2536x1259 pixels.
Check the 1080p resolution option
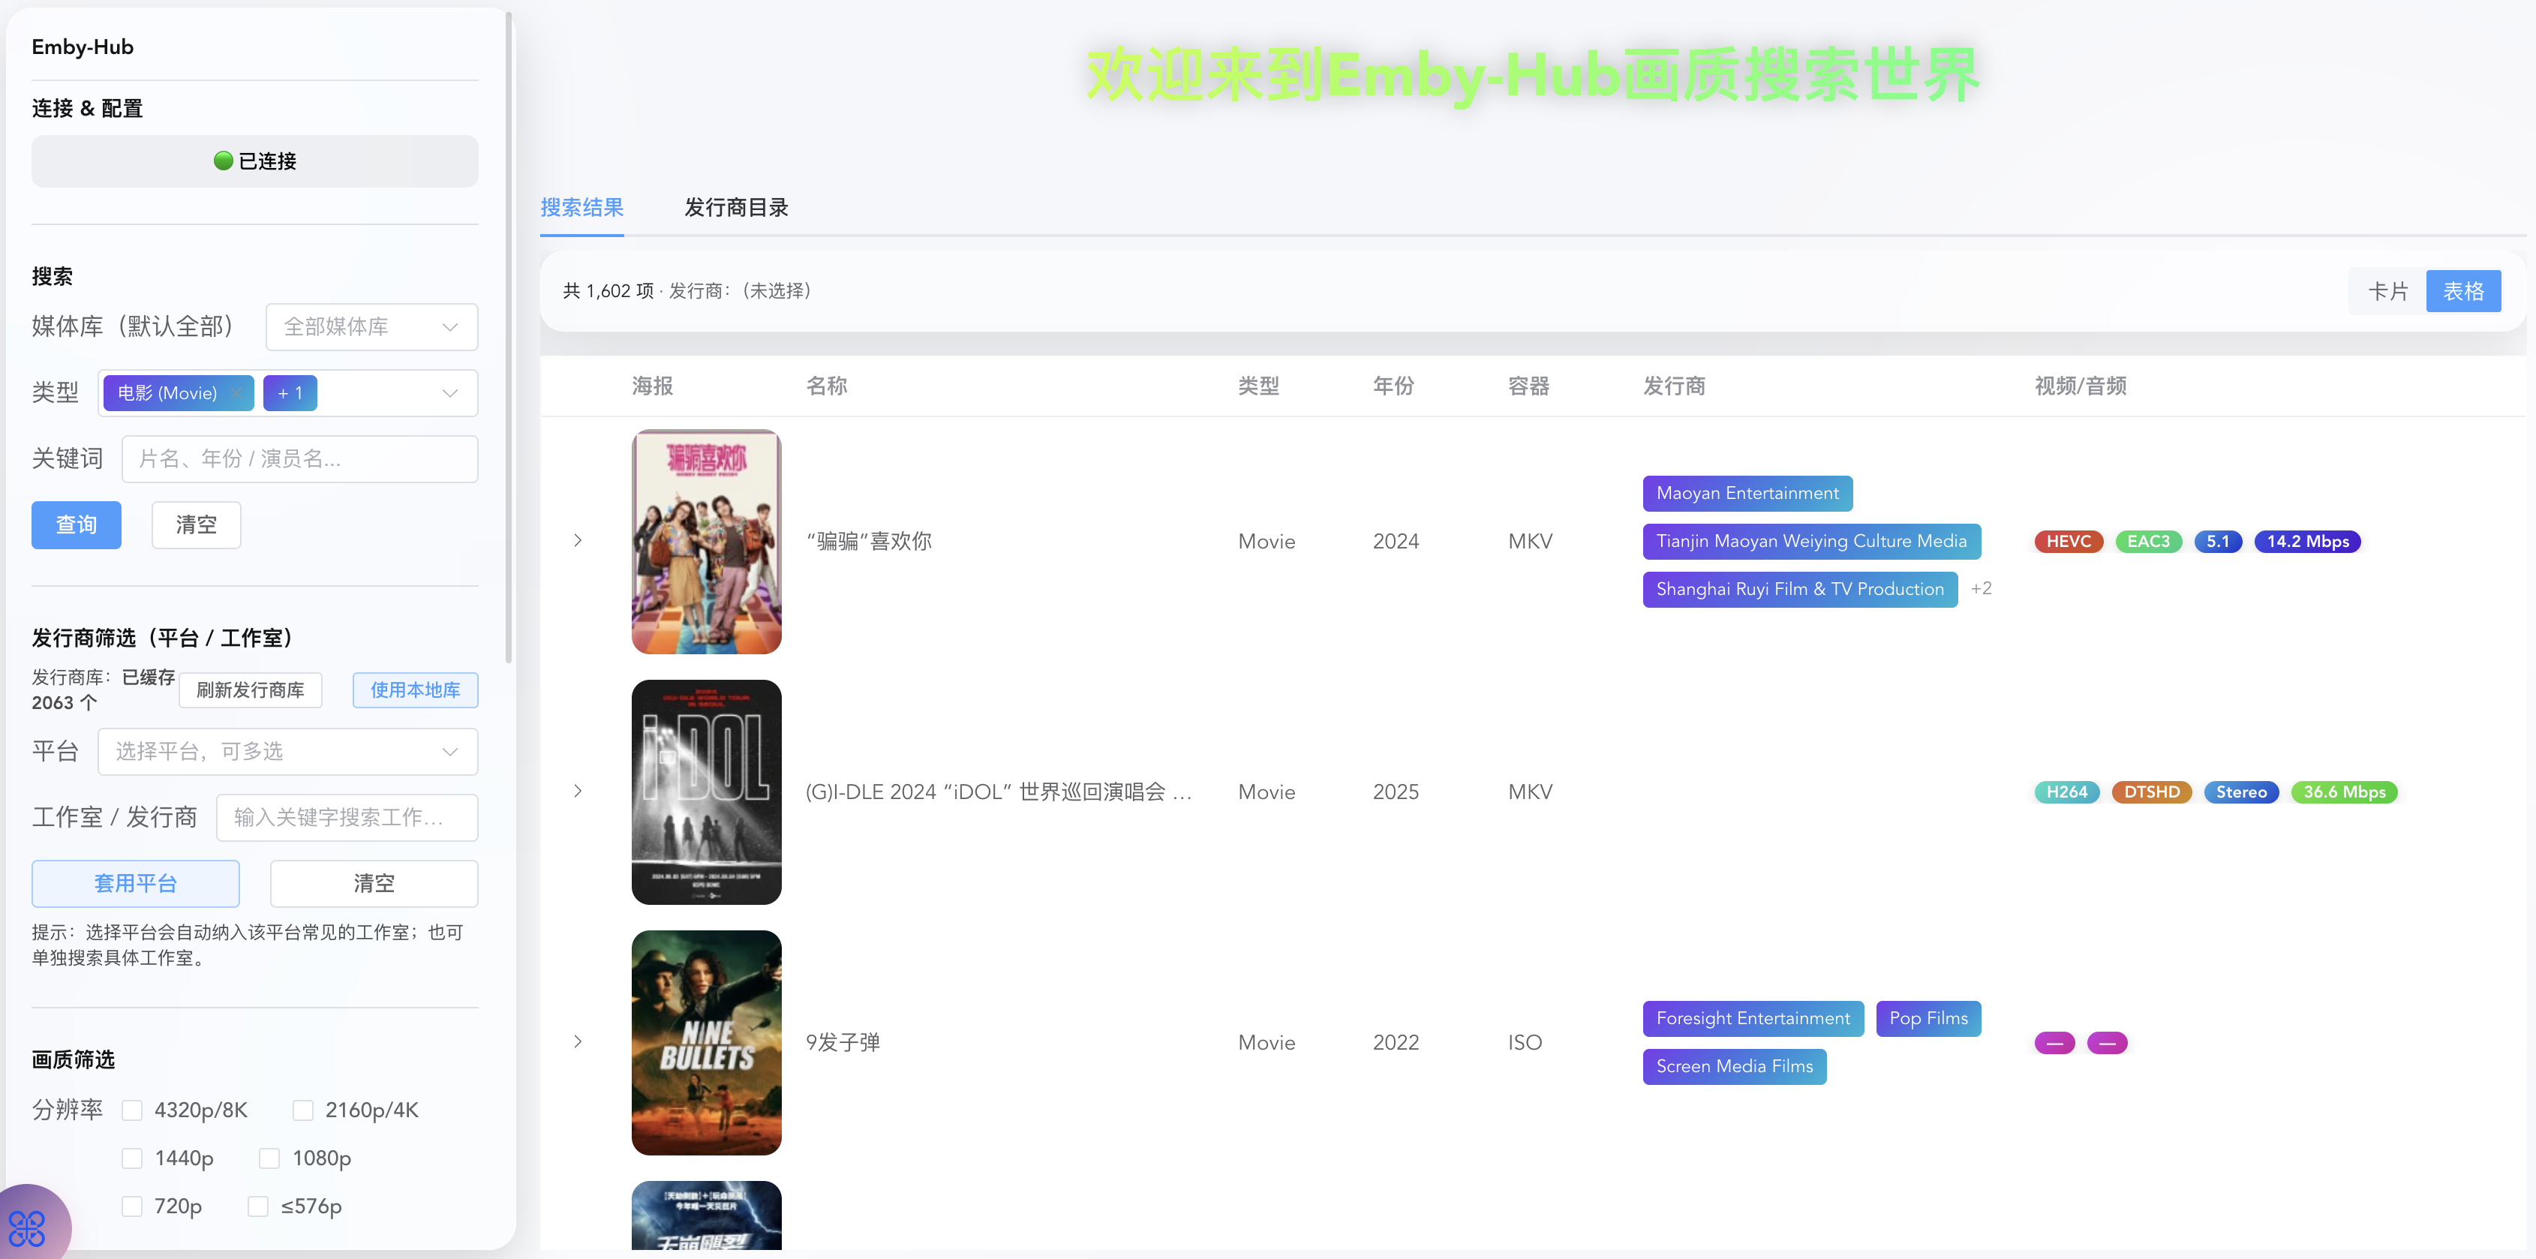tap(270, 1158)
